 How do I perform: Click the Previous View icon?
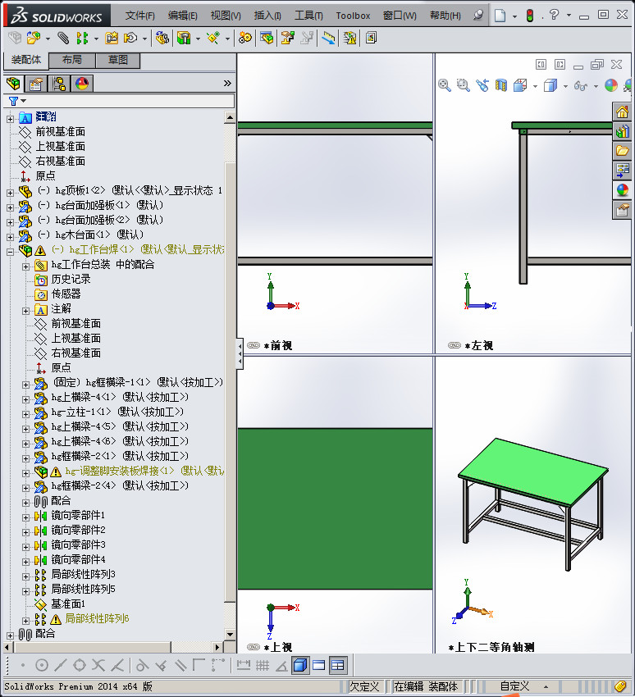(x=482, y=85)
